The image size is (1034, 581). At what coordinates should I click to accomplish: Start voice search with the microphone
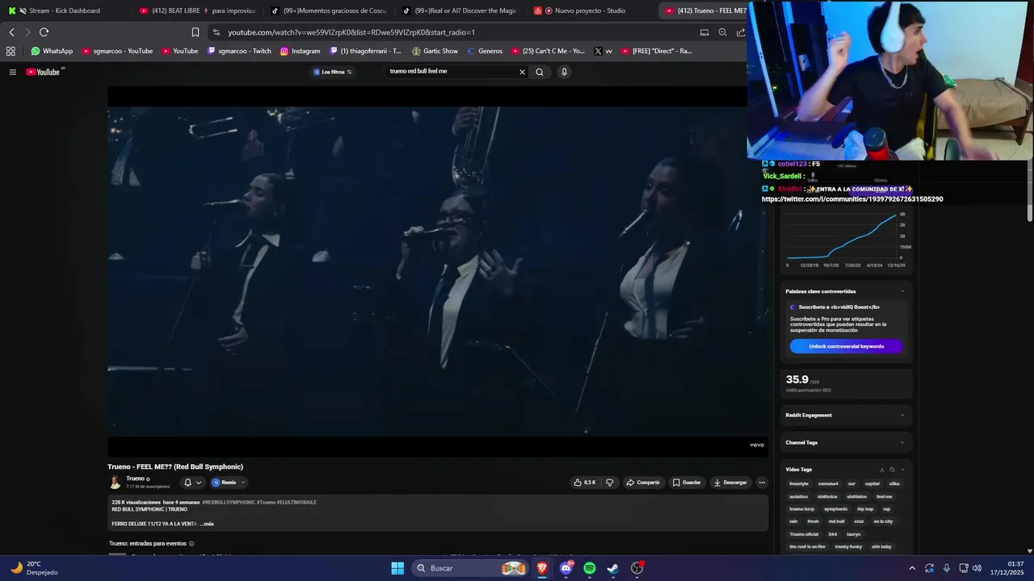pyautogui.click(x=564, y=72)
